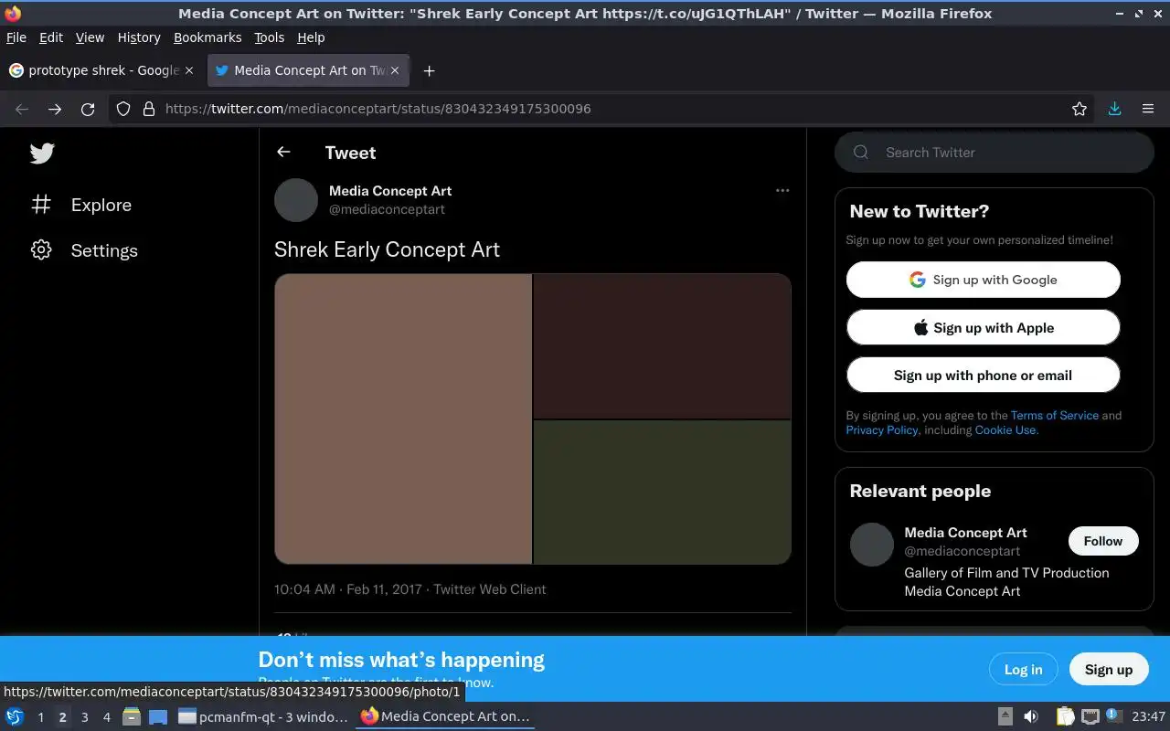1170x731 pixels.
Task: Click the tracking protection shield icon
Action: click(x=123, y=109)
